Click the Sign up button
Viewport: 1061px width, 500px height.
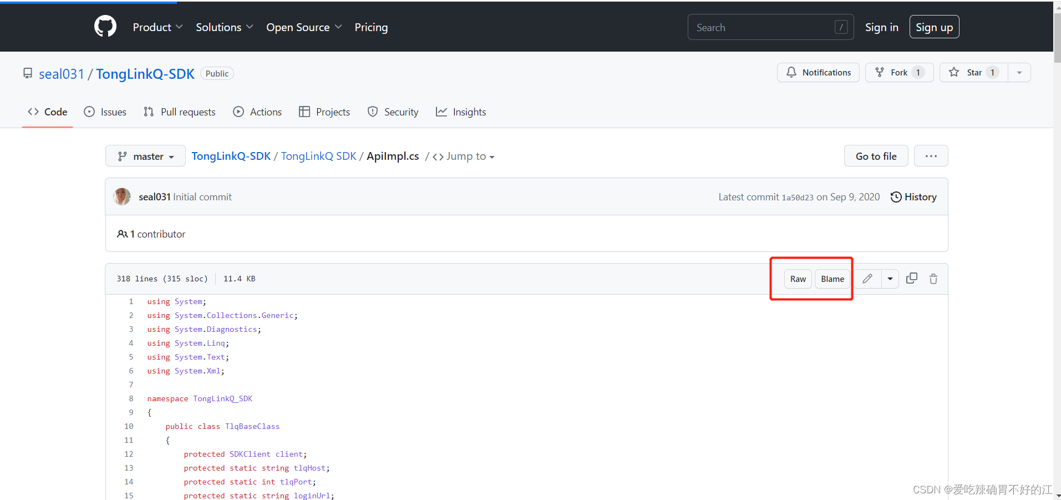pyautogui.click(x=934, y=27)
